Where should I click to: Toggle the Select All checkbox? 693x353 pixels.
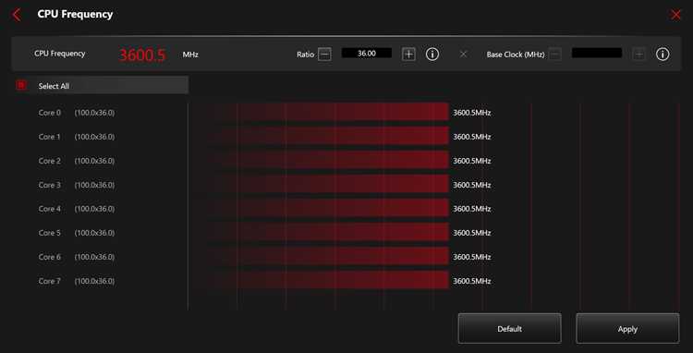[20, 85]
